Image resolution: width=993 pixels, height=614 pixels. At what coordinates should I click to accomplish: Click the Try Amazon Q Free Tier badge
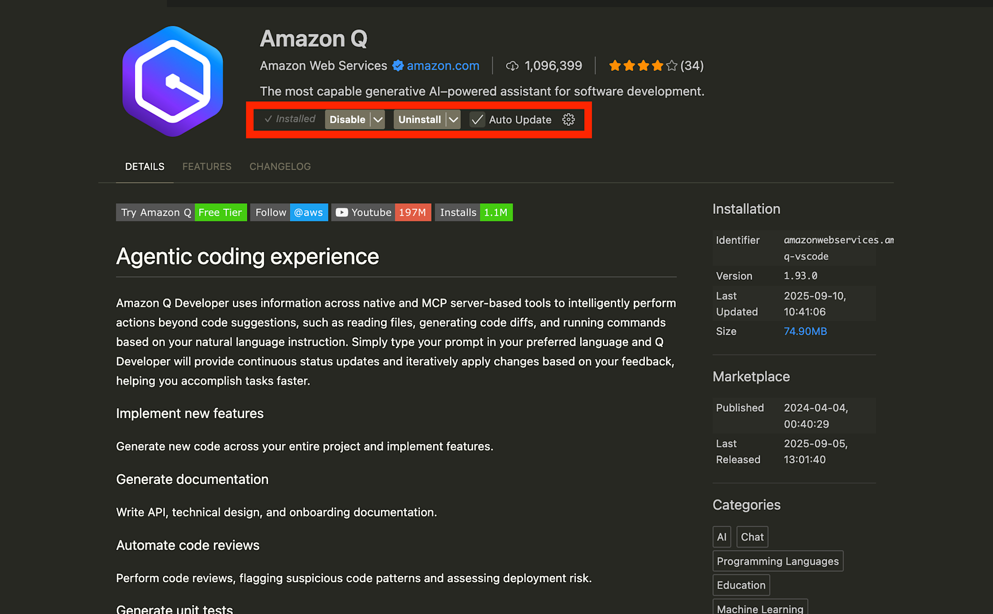coord(181,212)
